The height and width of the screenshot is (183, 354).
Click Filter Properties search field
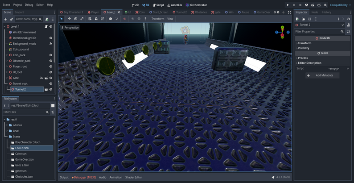click(x=320, y=32)
